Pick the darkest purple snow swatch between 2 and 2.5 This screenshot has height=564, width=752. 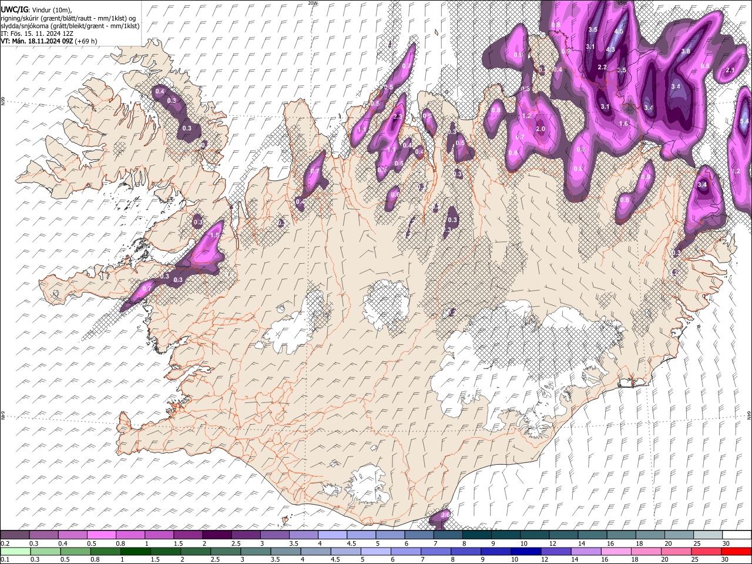[x=217, y=535]
